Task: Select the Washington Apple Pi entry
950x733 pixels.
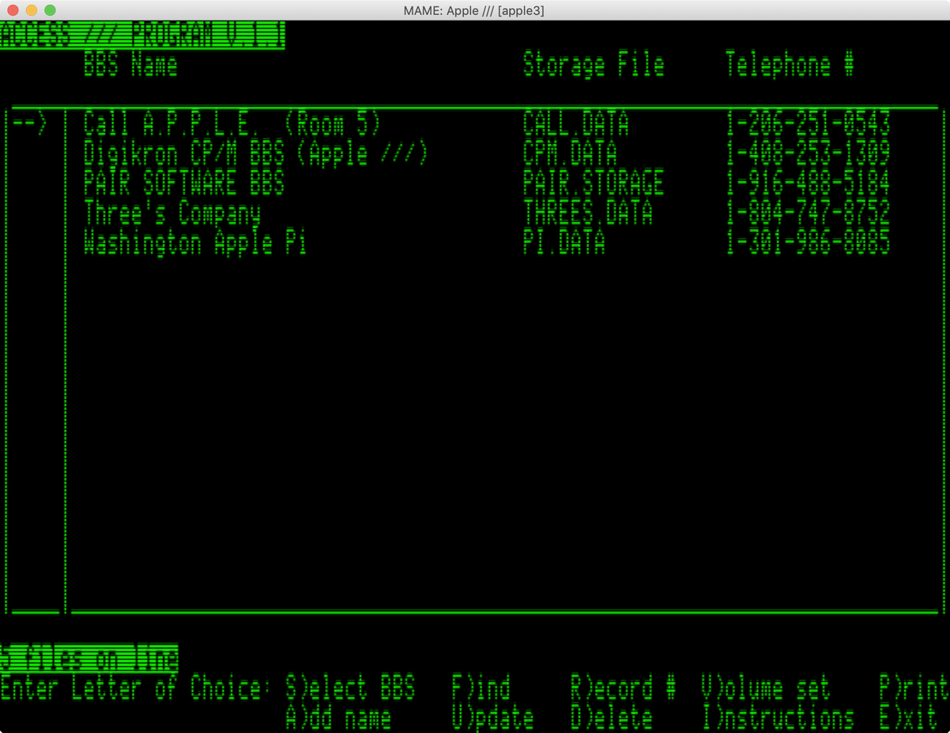Action: coord(196,243)
